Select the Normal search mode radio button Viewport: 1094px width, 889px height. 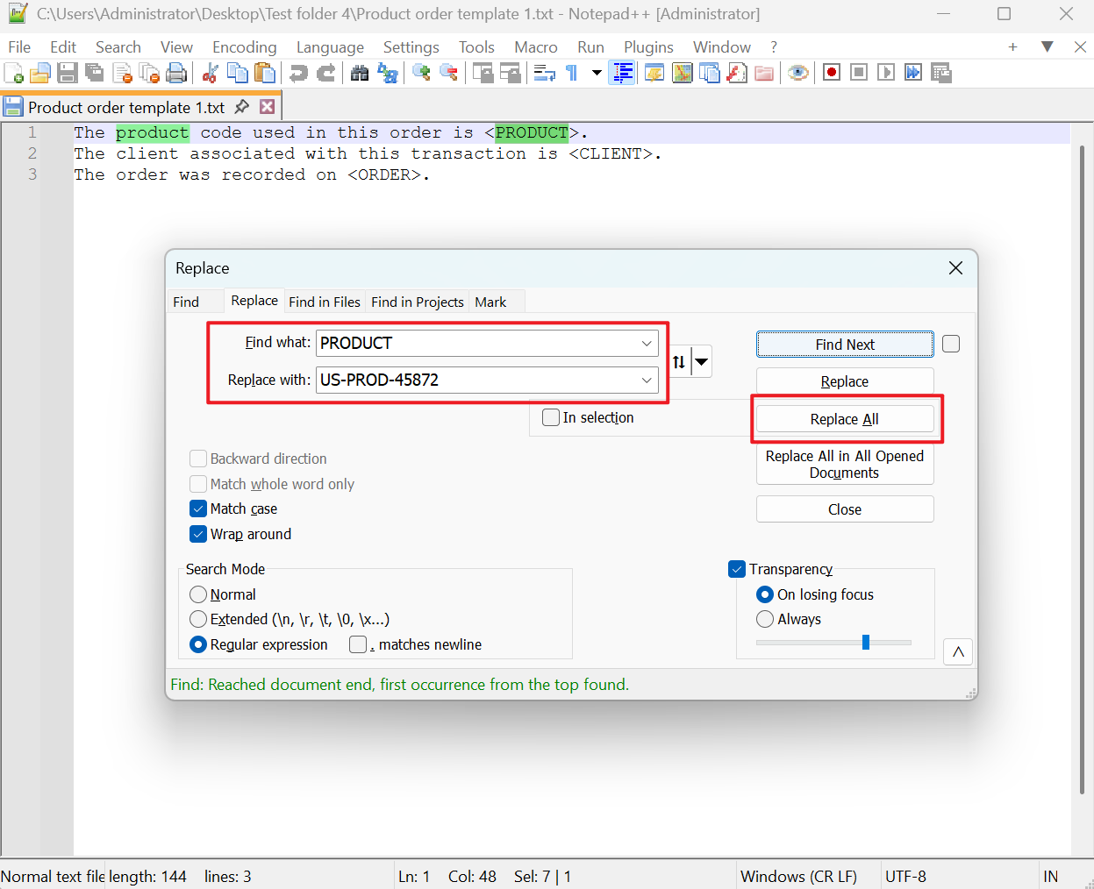tap(199, 594)
